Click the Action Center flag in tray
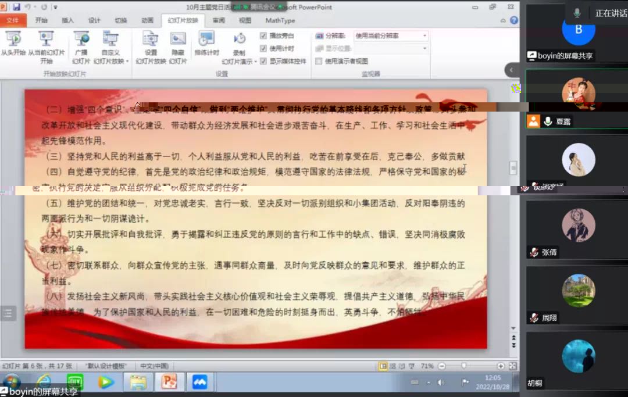This screenshot has height=397, width=628. pyautogui.click(x=465, y=382)
